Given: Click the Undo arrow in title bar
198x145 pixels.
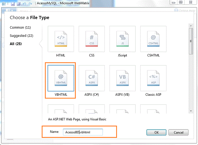Looking at the screenshot, I should coord(24,4).
